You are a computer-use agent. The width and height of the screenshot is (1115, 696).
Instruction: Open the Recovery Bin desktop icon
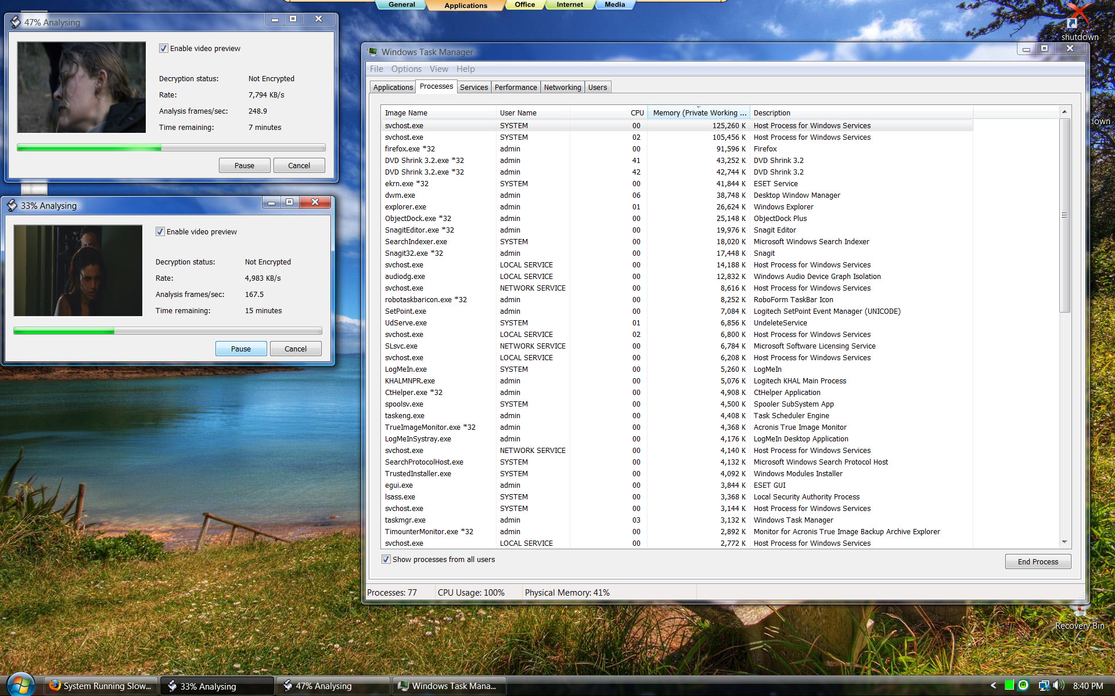point(1080,618)
